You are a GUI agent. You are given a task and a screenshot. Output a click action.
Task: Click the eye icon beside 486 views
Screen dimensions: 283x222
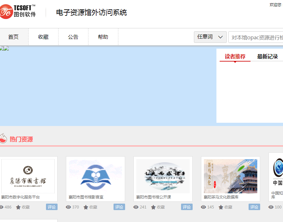(1, 207)
